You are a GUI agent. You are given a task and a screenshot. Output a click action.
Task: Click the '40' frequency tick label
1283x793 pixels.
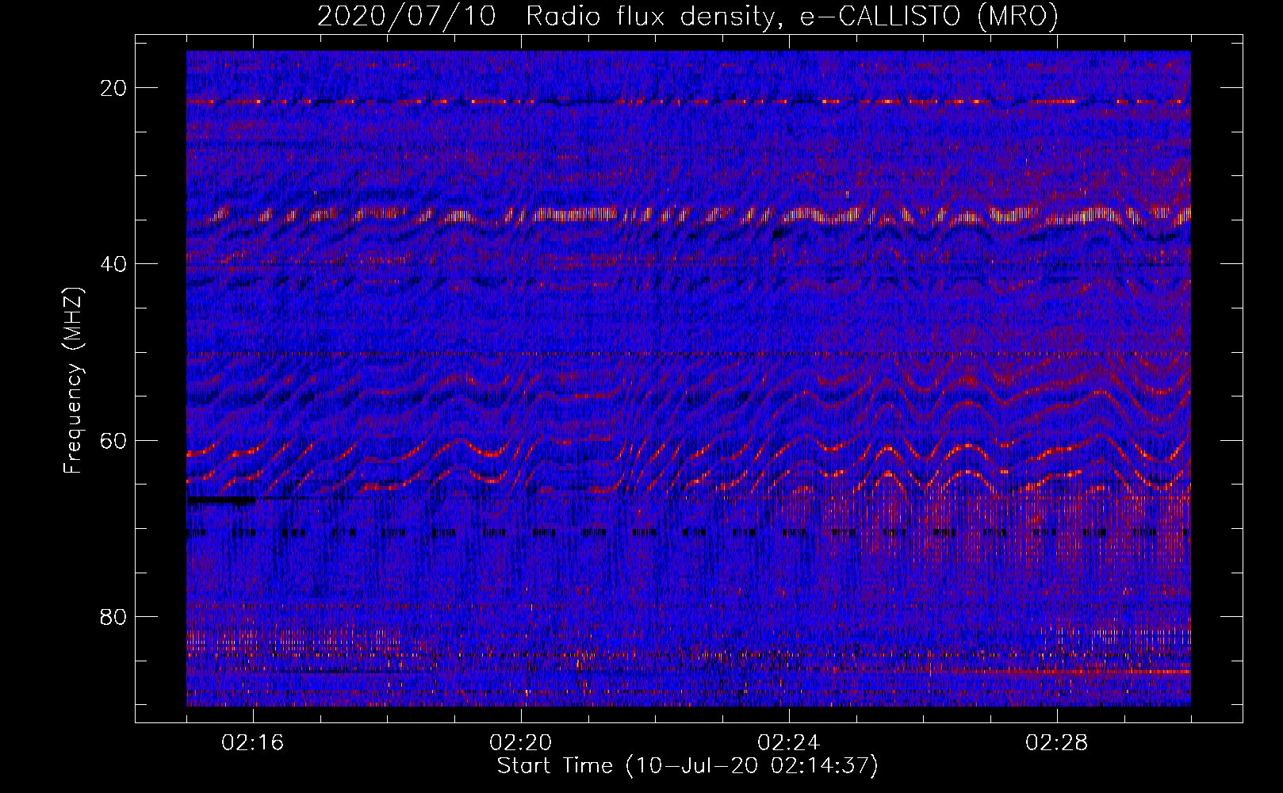pos(113,264)
